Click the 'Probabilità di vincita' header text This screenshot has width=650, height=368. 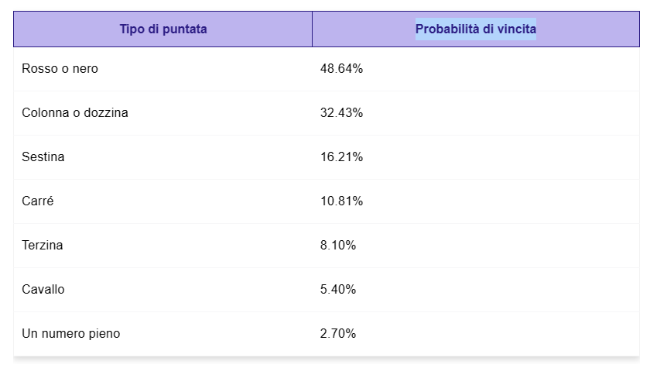tap(475, 29)
